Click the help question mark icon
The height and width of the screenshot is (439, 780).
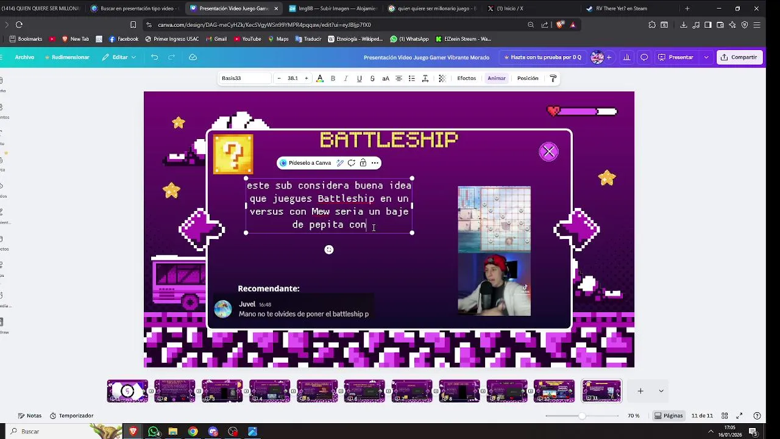pos(757,416)
